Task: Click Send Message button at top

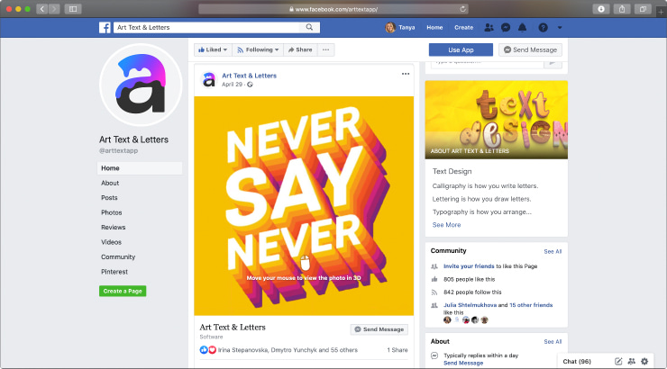Action: tap(531, 49)
